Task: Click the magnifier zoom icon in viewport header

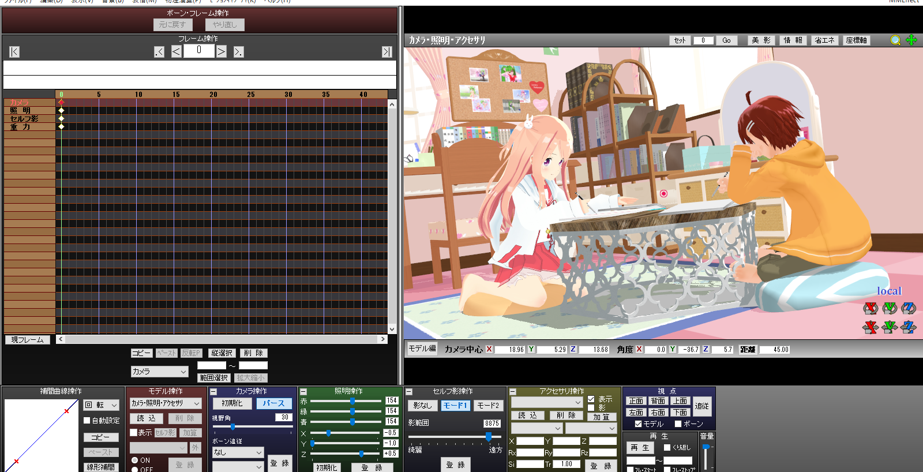Action: tap(895, 40)
